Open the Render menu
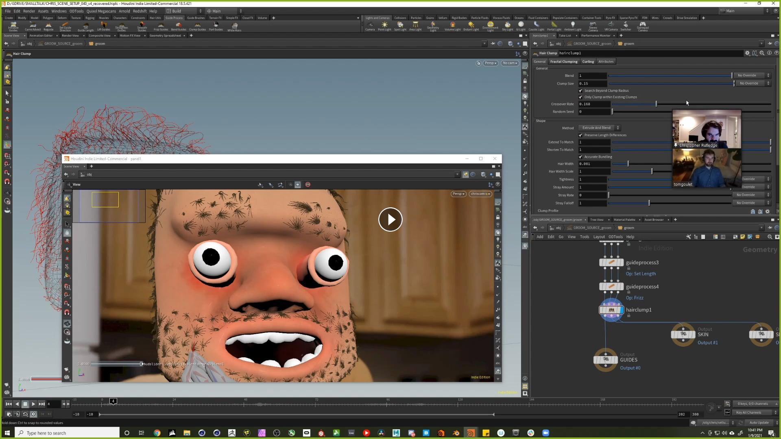 29,11
